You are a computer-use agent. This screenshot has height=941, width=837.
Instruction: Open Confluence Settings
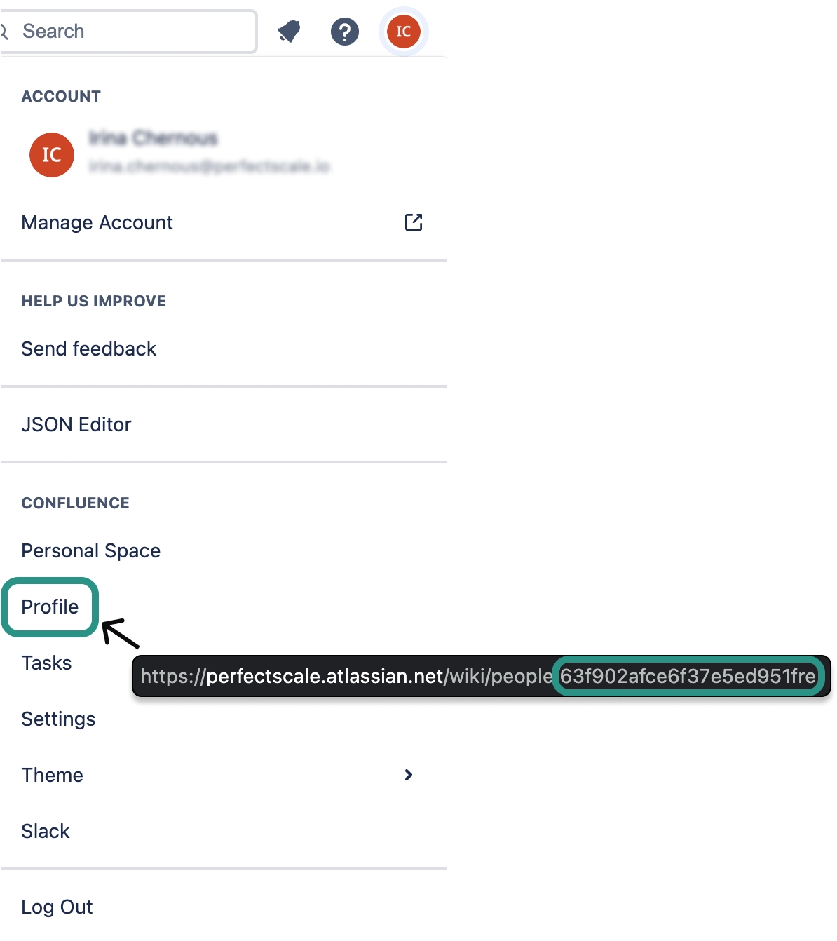(58, 719)
